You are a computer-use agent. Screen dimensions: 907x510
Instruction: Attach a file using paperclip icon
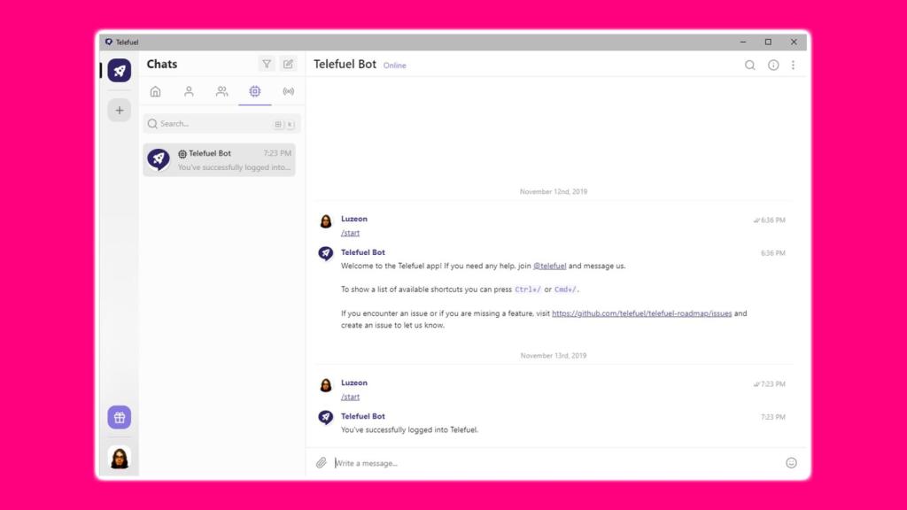click(x=322, y=463)
